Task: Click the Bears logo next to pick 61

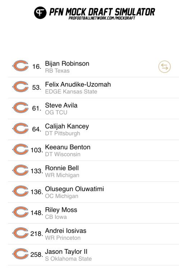Action: click(20, 107)
